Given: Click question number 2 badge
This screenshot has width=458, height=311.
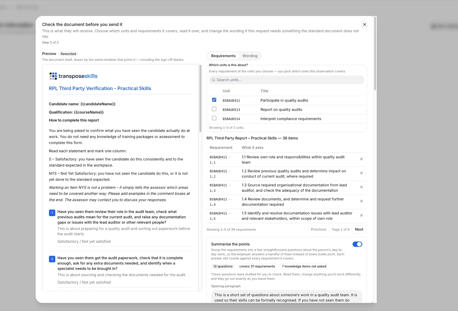Looking at the screenshot, I should point(52,259).
